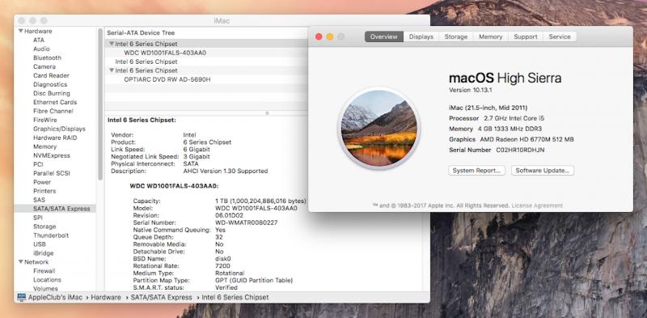Select NVMExpress in the sidebar

coord(52,155)
